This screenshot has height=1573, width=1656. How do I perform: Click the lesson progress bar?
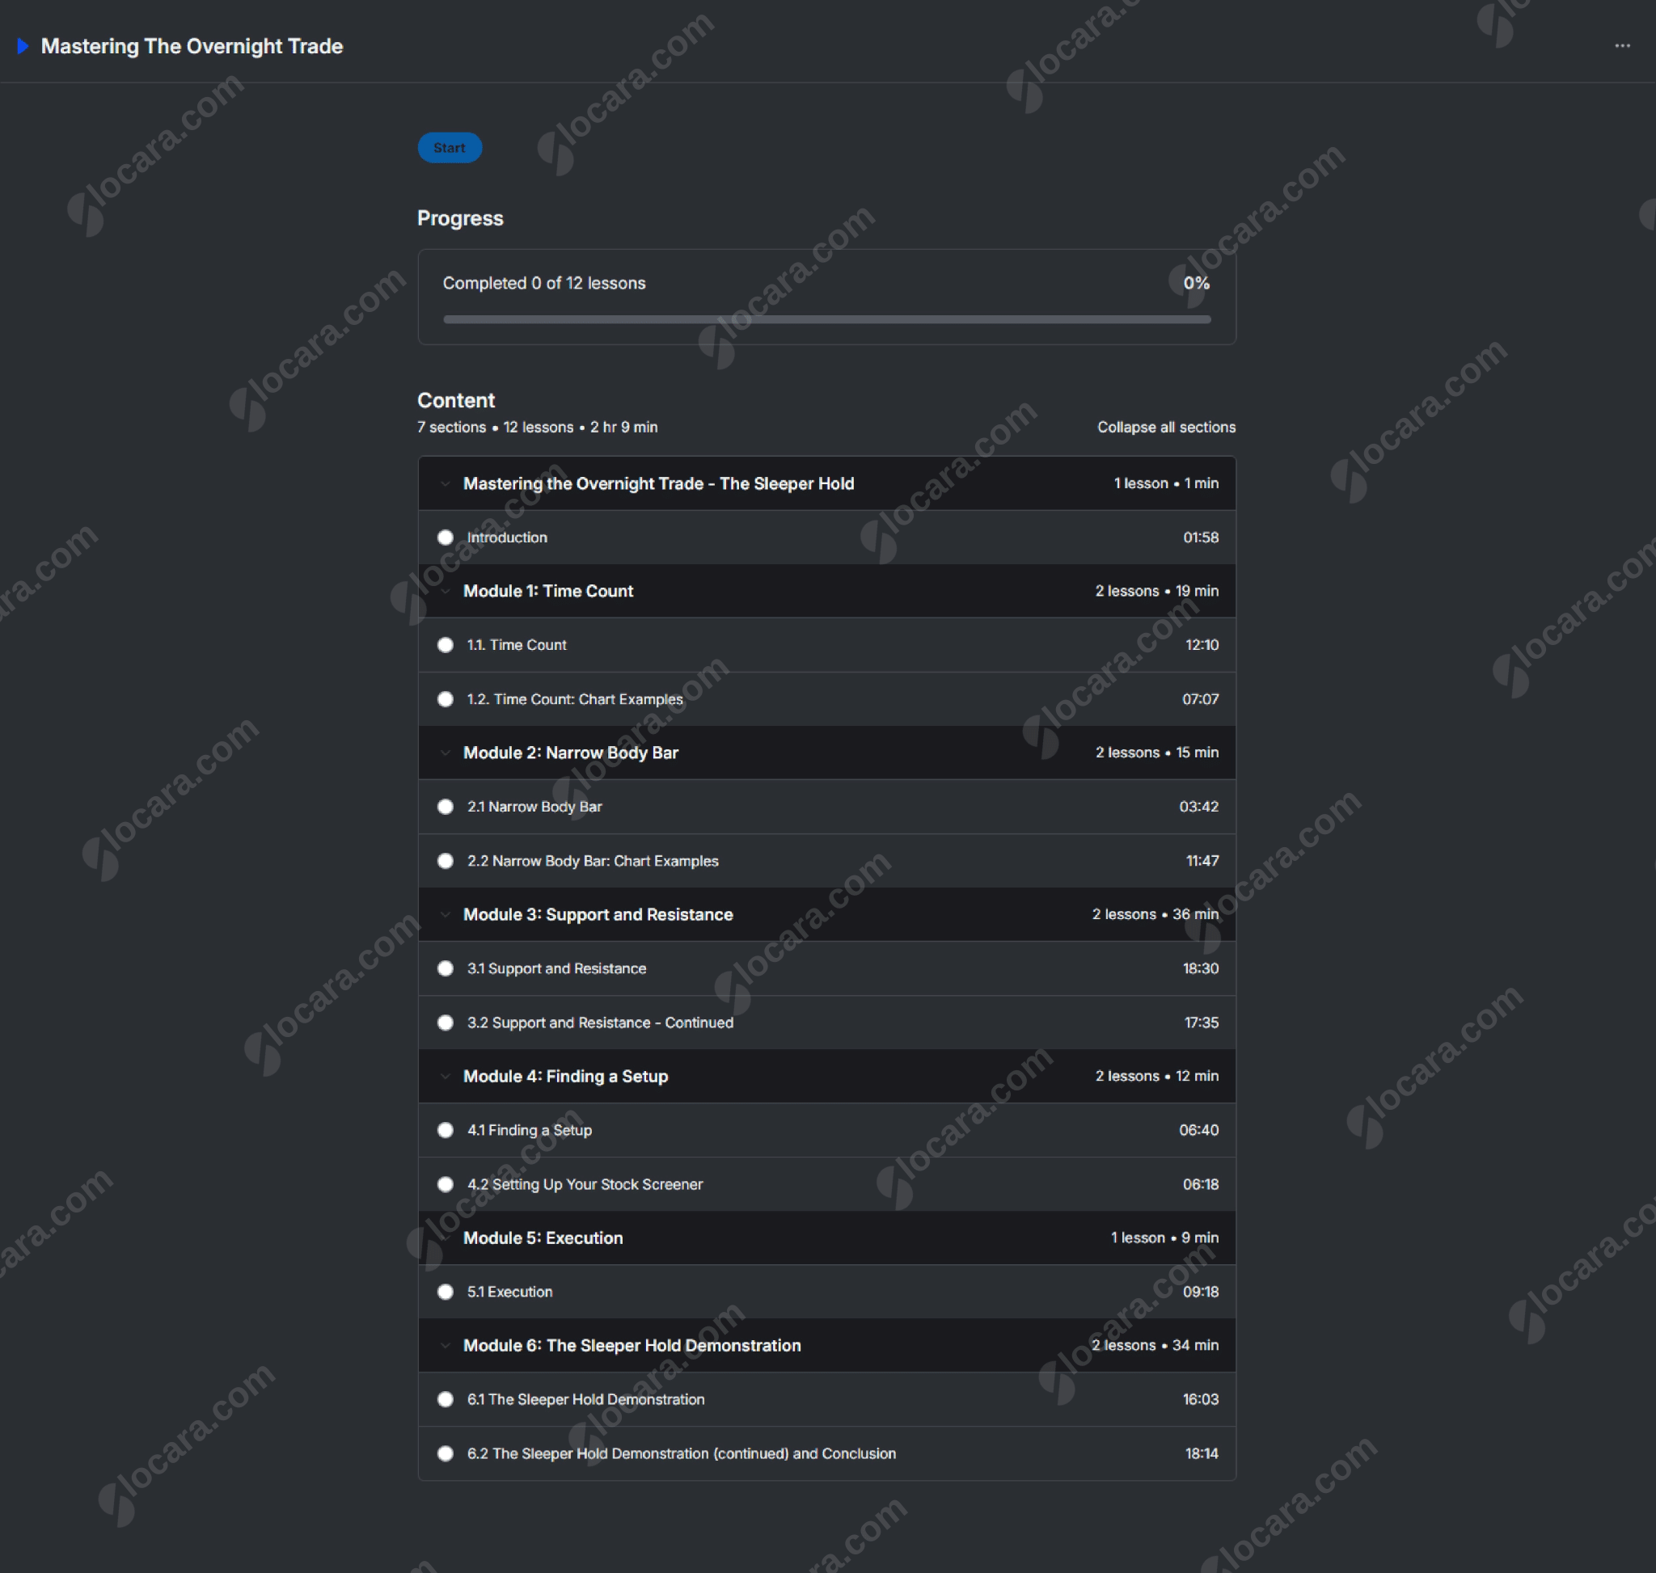[x=826, y=319]
